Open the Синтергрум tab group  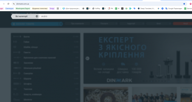[9, 8]
